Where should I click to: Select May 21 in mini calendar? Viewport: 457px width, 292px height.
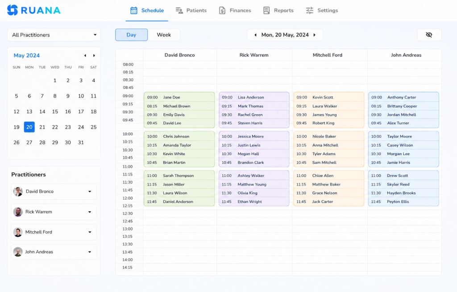[42, 127]
